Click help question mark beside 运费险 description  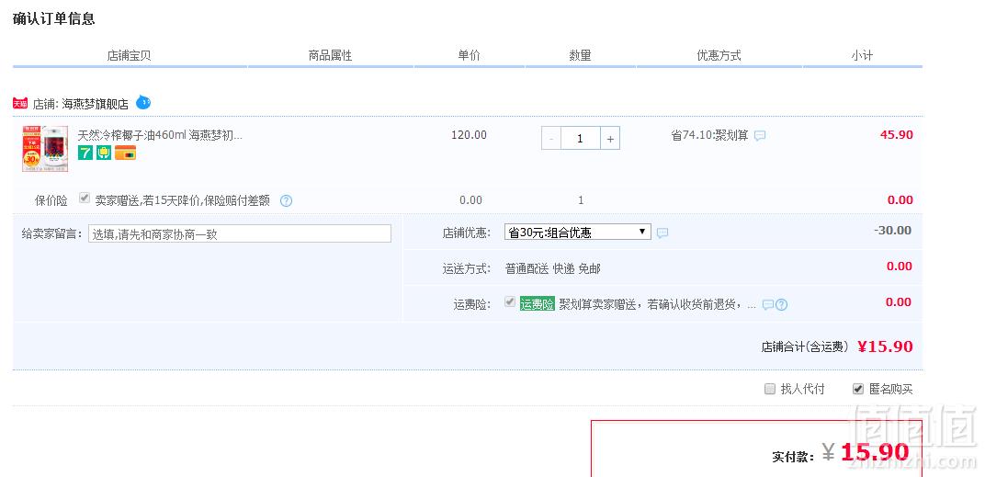[x=781, y=305]
